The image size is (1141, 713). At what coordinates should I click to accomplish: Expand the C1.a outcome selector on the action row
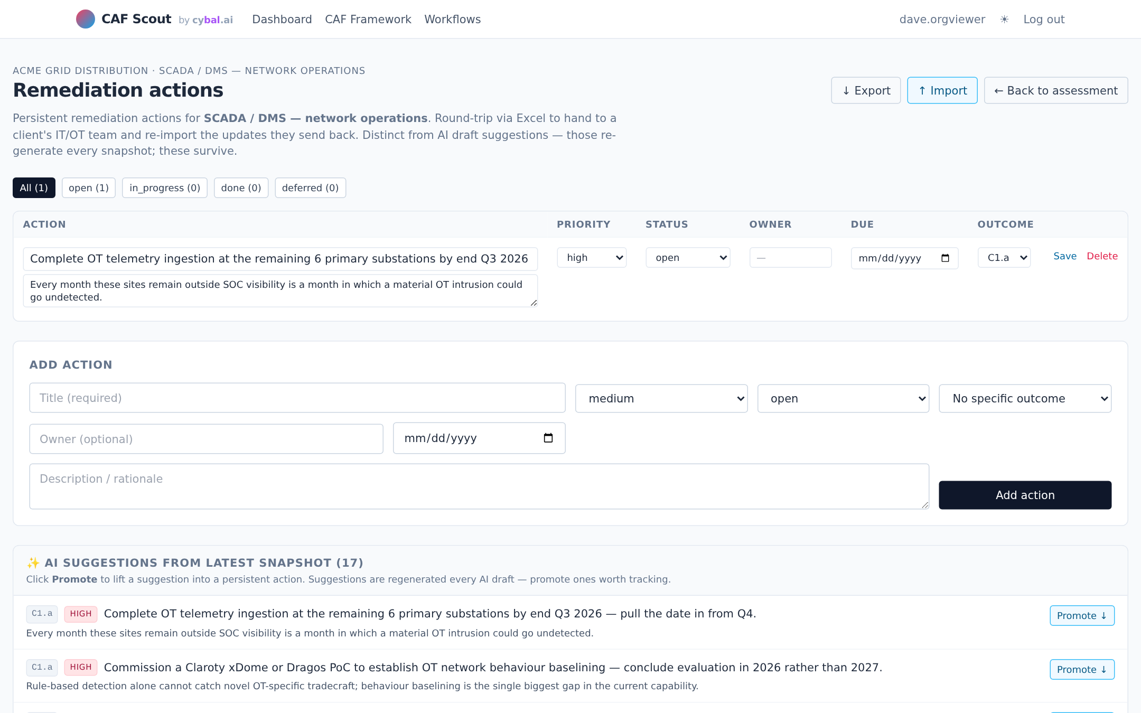click(x=1003, y=258)
